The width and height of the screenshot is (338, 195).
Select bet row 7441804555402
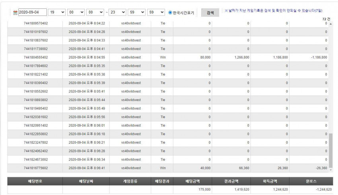[x=168, y=57]
